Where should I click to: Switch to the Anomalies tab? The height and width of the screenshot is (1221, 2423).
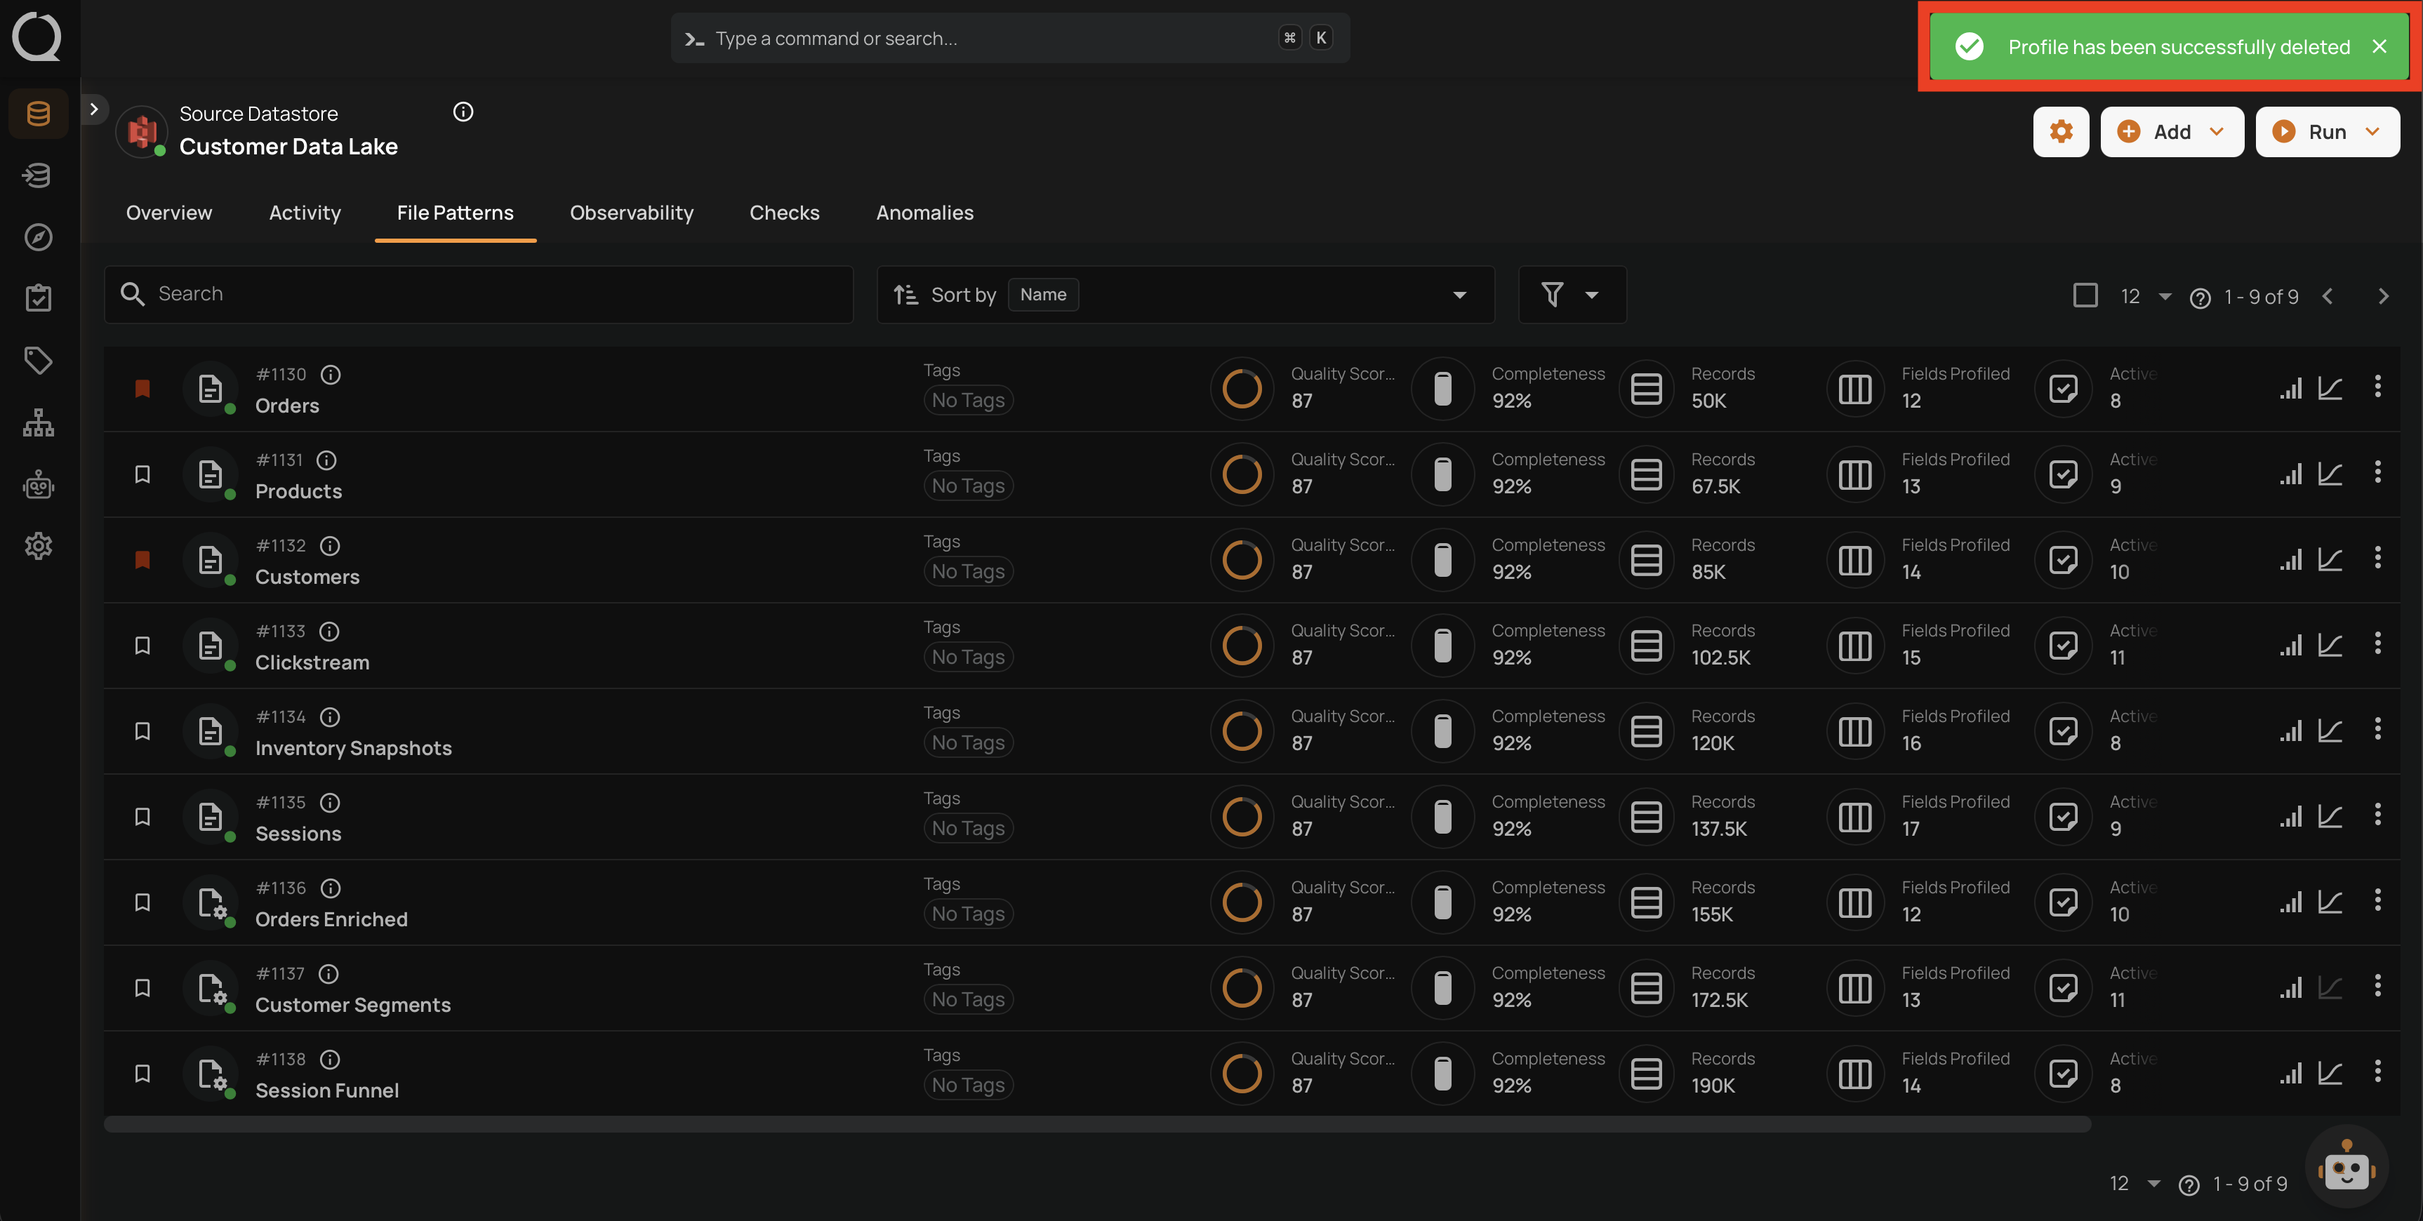coord(924,213)
